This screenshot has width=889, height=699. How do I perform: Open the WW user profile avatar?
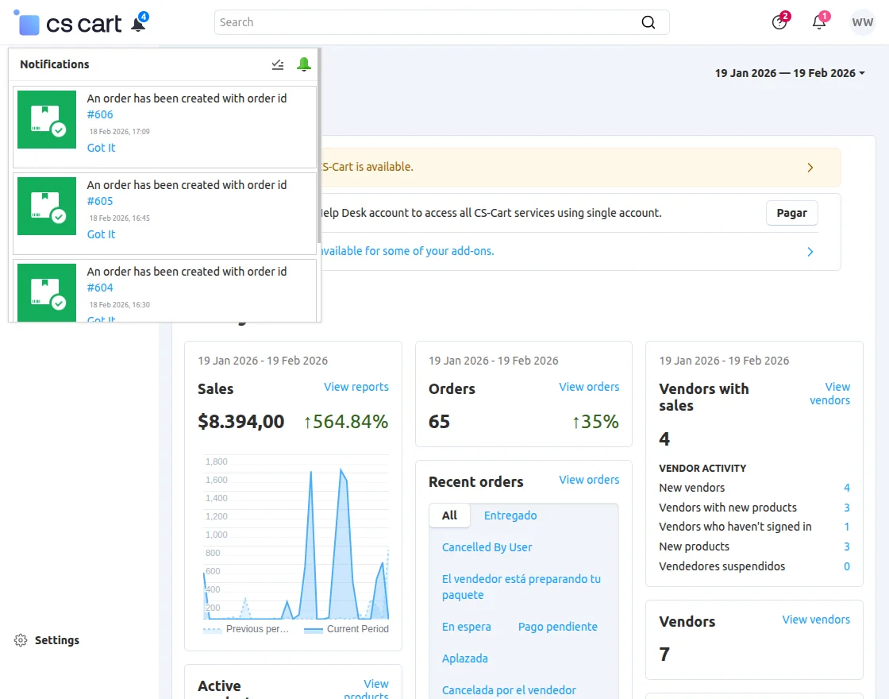click(x=862, y=22)
